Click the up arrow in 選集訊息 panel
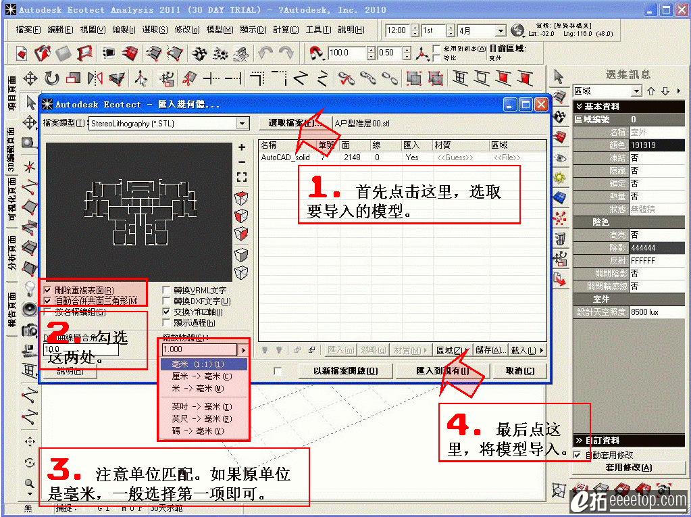The height and width of the screenshot is (517, 691). pyautogui.click(x=651, y=91)
